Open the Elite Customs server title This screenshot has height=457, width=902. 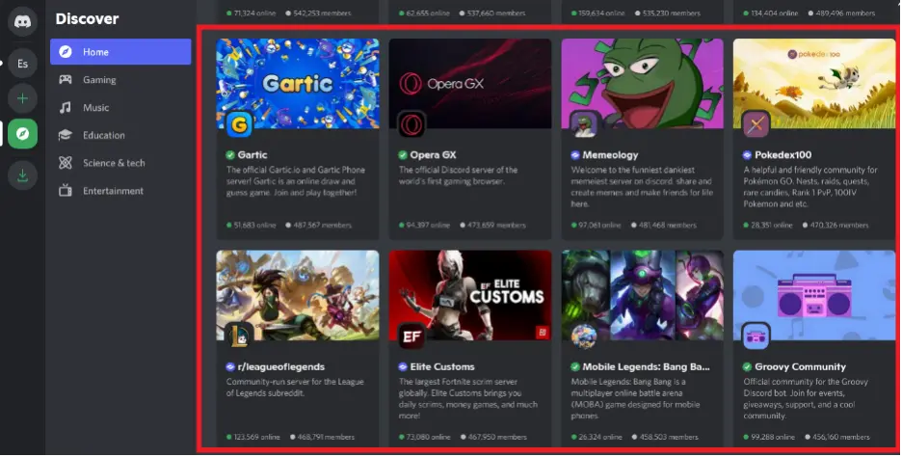pos(442,366)
